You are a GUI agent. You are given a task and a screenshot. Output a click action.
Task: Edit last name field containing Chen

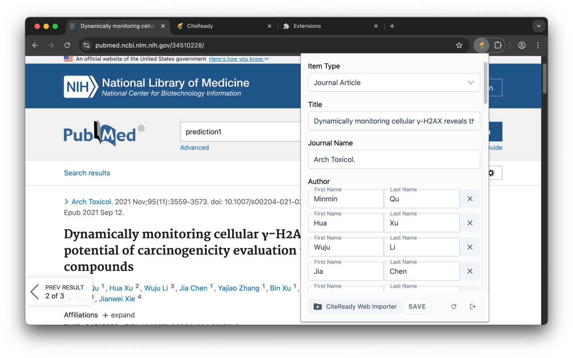(422, 271)
